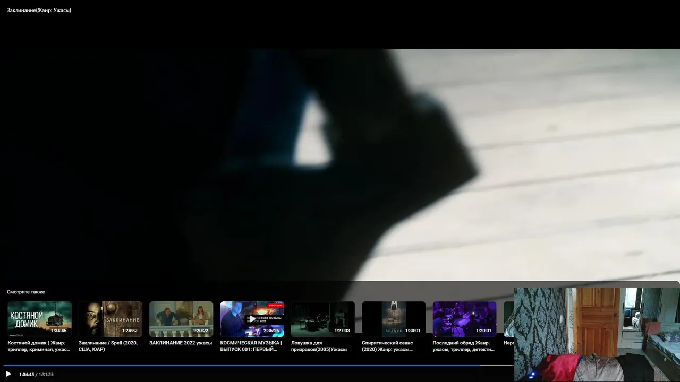Screen dimensions: 680x382
Task: Open the 'Спиритический сеанс' thumbnail
Action: click(394, 319)
